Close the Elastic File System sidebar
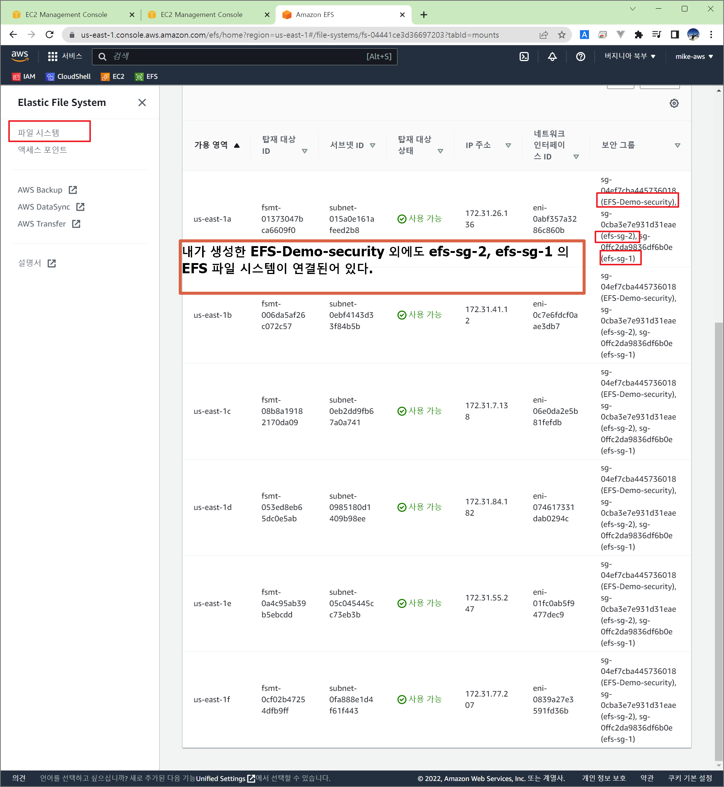Viewport: 724px width, 787px height. pyautogui.click(x=142, y=103)
